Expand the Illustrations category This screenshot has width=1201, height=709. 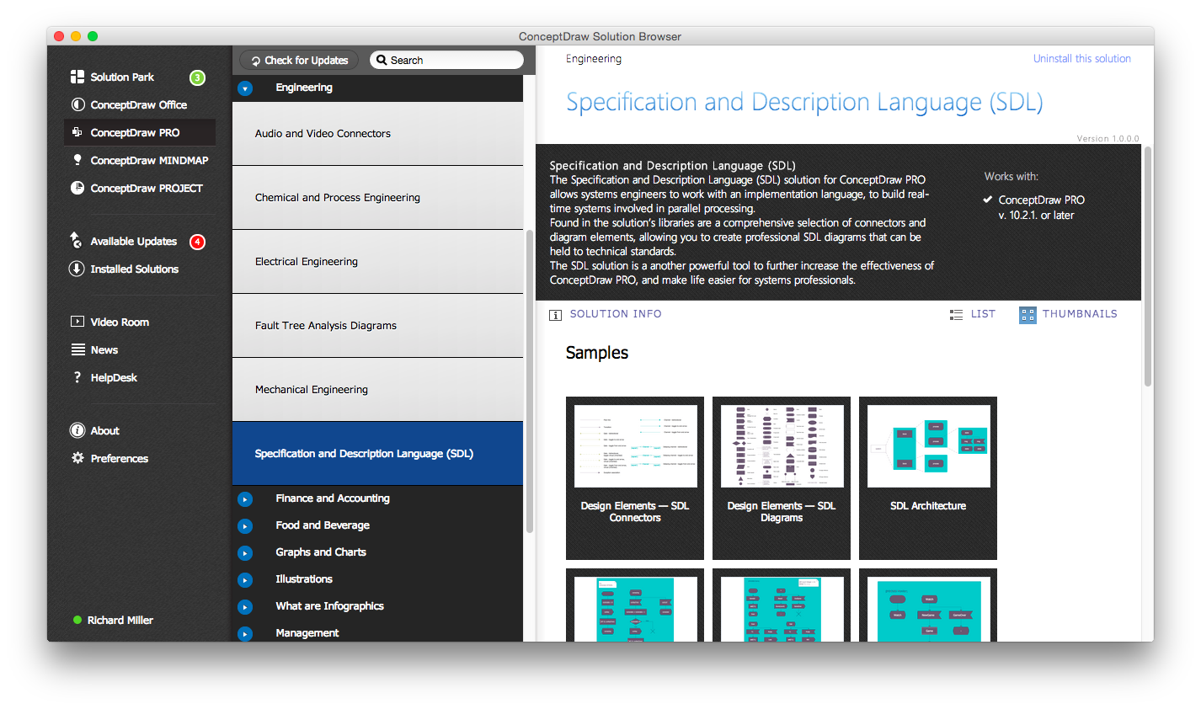[x=245, y=580]
